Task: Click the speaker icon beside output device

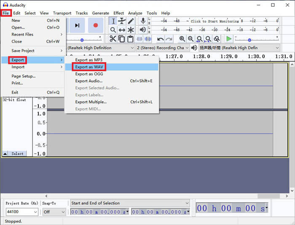Action: 194,48
